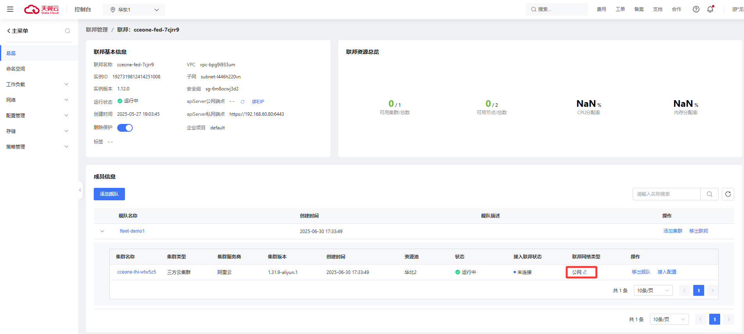Go to page 1 in cluster table

(699, 290)
